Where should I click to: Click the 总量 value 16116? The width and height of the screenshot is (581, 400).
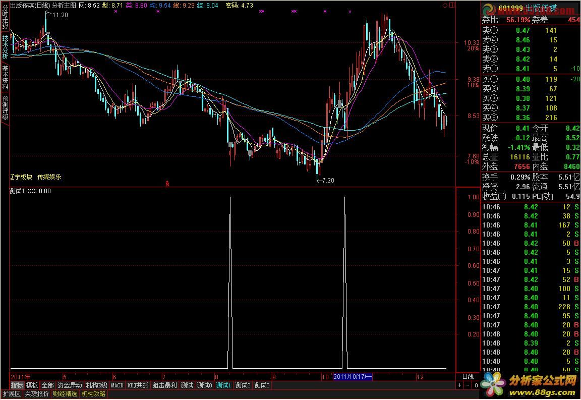tap(520, 157)
